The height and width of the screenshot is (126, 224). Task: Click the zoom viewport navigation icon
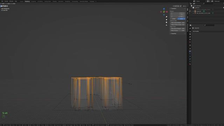(167, 17)
